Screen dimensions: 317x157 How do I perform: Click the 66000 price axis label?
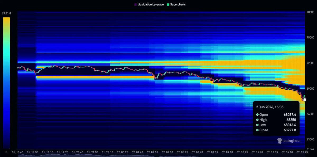coord(310,114)
